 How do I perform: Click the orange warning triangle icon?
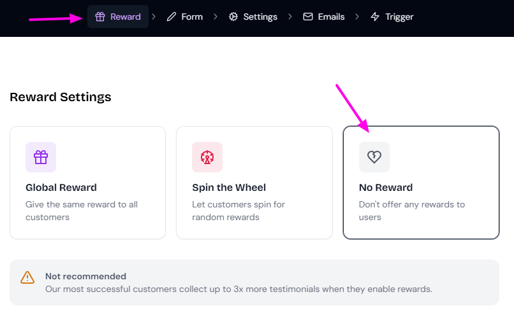pyautogui.click(x=27, y=277)
